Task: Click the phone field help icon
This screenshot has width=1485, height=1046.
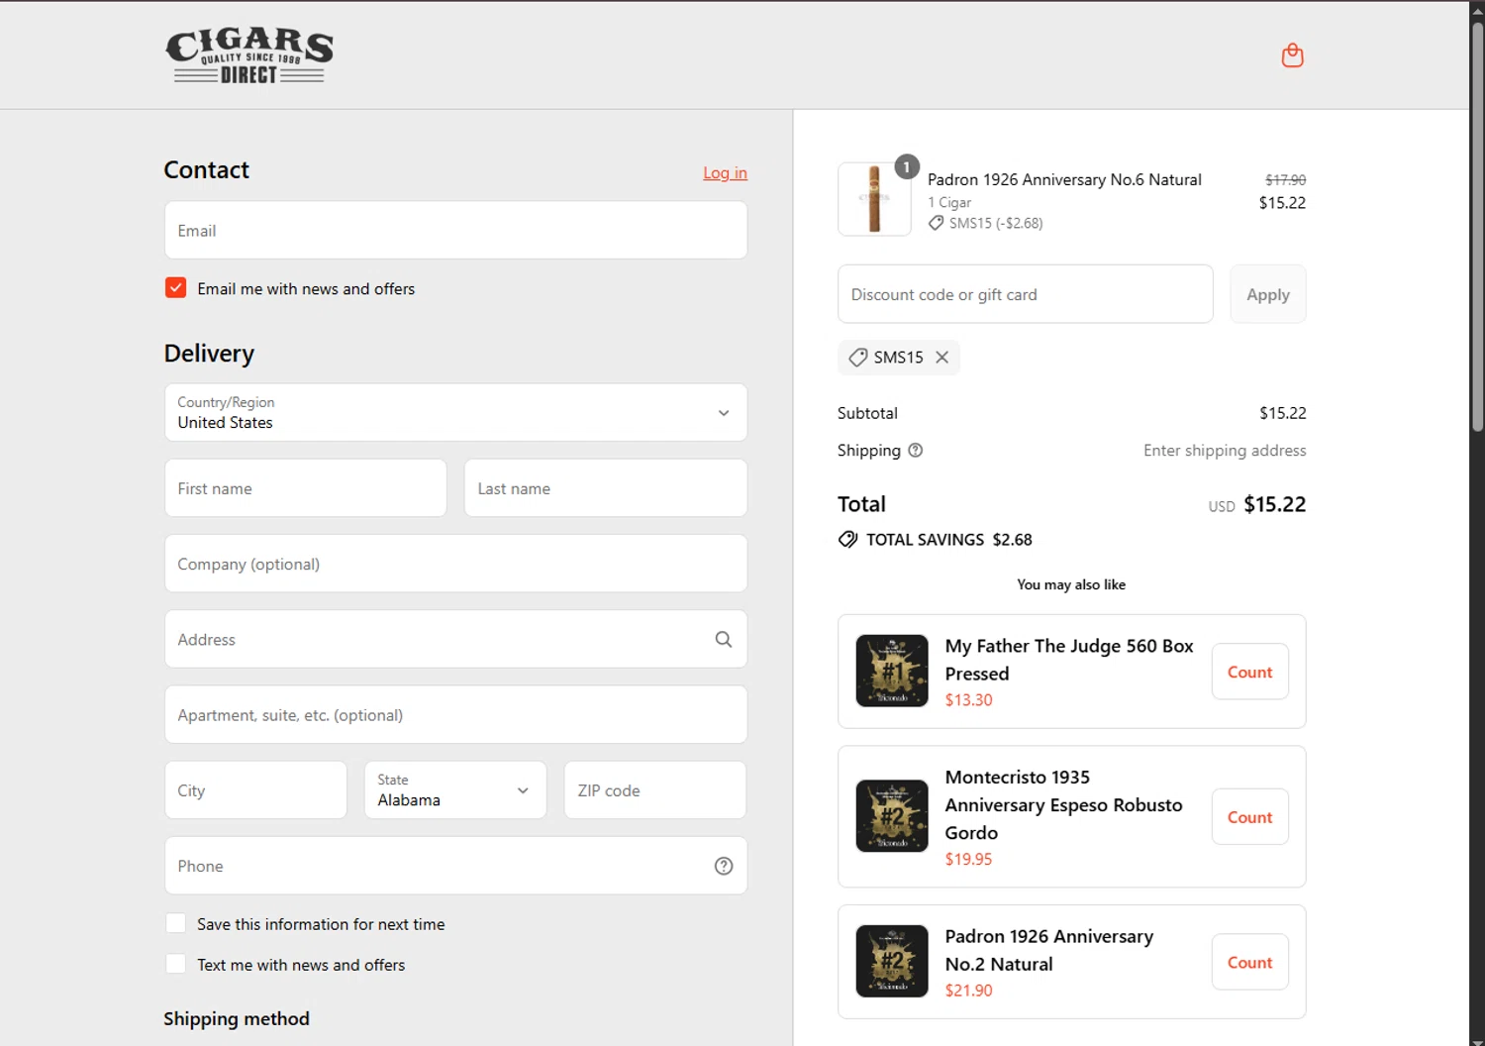Action: pyautogui.click(x=724, y=866)
